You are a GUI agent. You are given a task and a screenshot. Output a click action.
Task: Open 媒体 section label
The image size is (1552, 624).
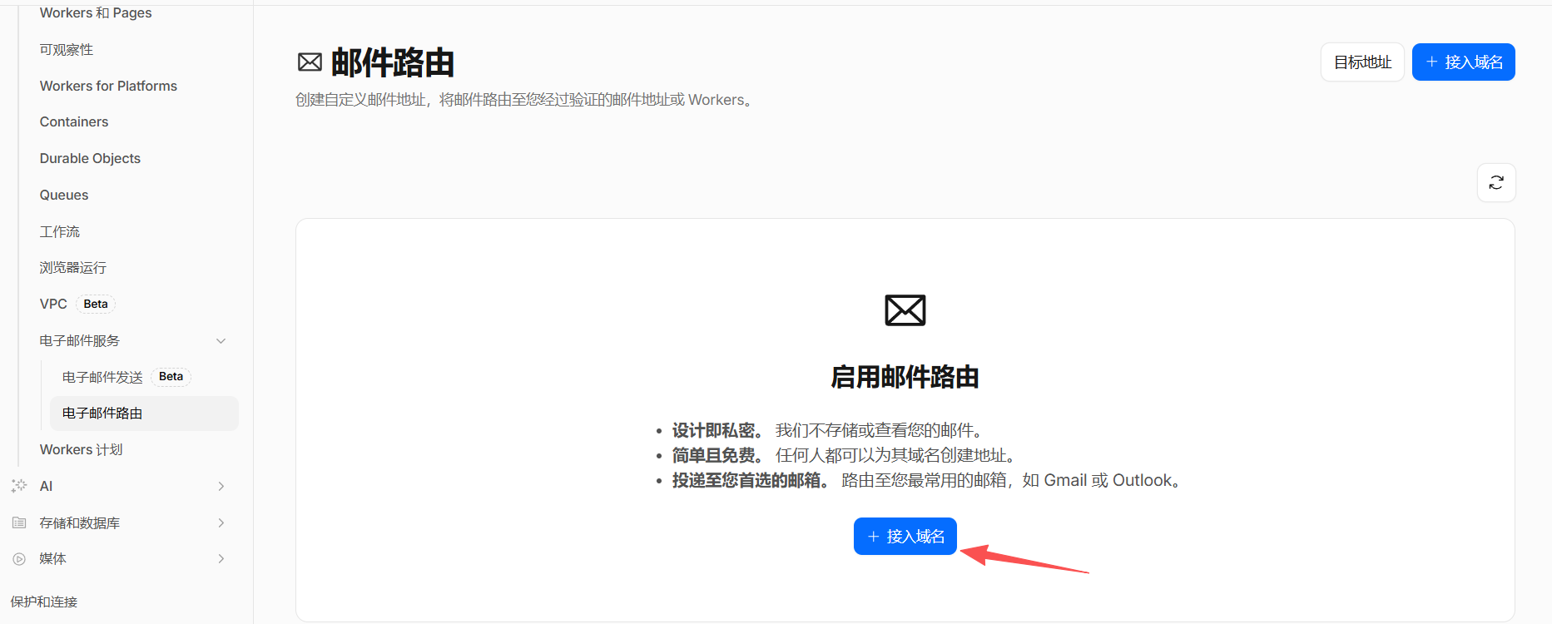point(52,559)
